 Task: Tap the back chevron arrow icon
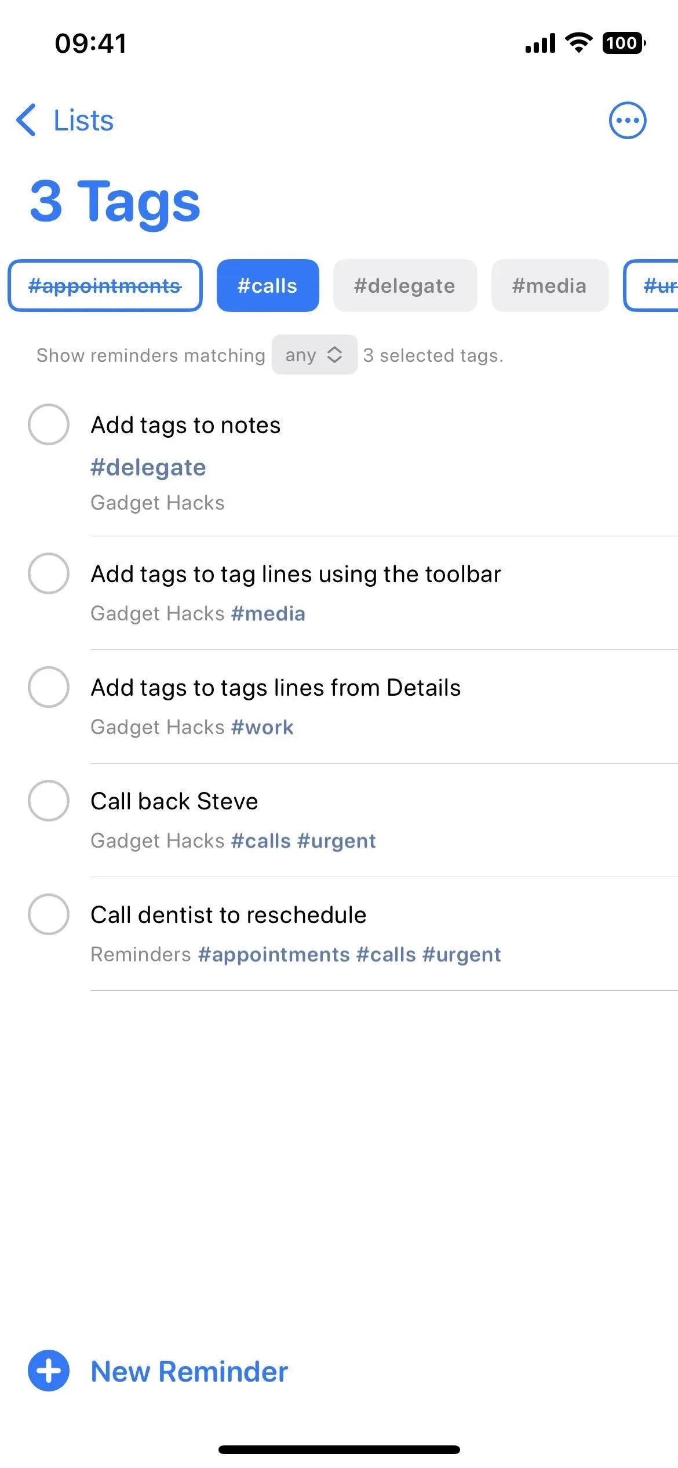point(26,121)
